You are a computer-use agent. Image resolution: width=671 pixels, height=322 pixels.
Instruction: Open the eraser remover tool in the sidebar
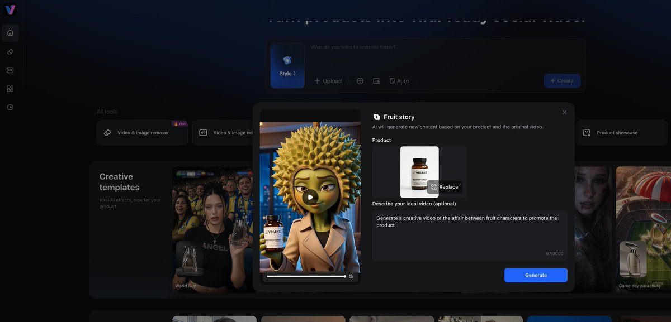click(10, 51)
